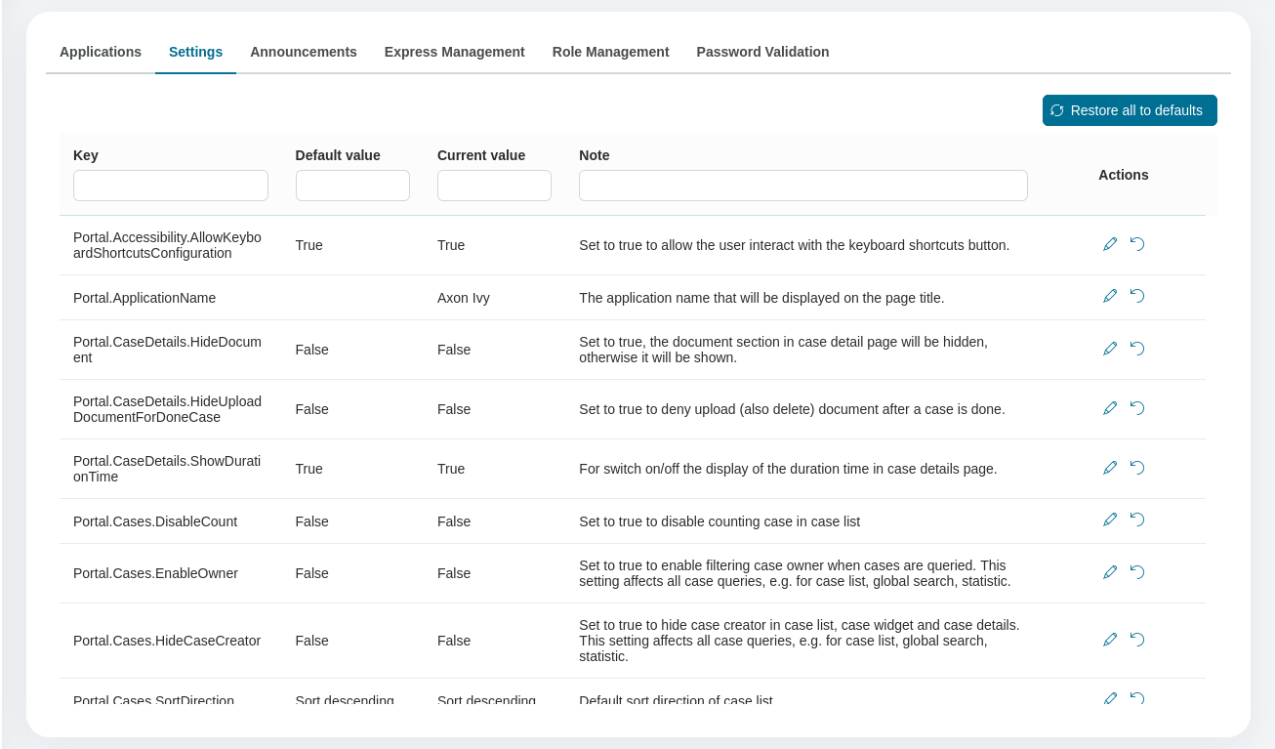Switch to the Announcements tab
Viewport: 1275px width, 749px height.
304,52
